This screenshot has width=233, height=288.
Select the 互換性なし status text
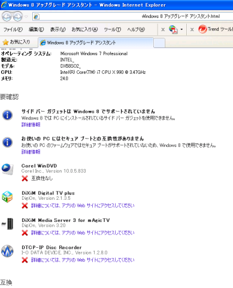[42, 178]
